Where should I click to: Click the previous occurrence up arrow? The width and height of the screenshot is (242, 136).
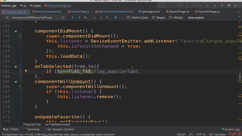click(72, 18)
